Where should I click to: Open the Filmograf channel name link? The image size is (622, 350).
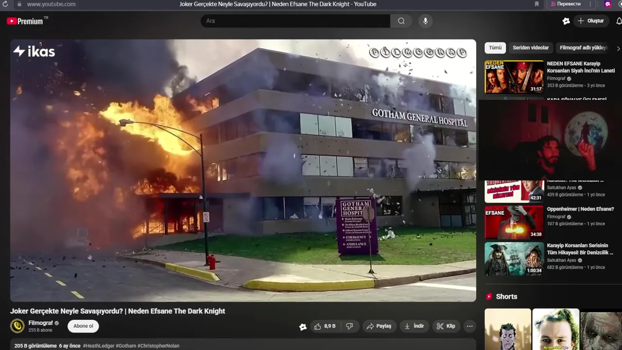[40, 323]
